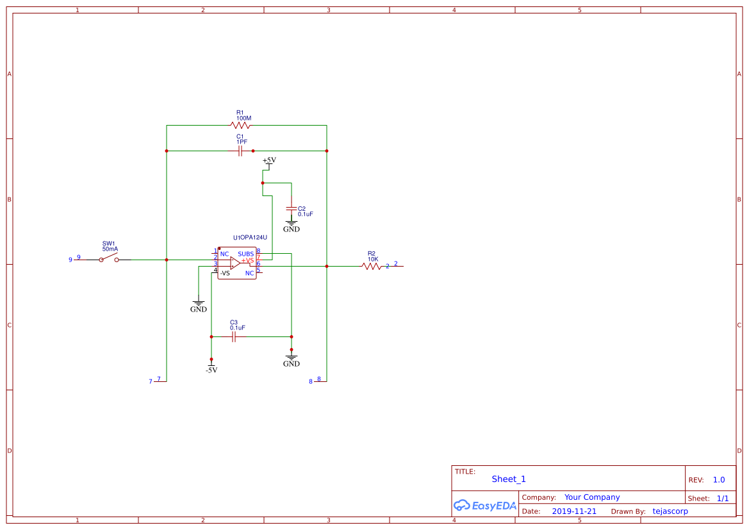Image resolution: width=749 pixels, height=530 pixels.
Task: Select the capacitor C3 0.1uF symbol
Action: [235, 336]
